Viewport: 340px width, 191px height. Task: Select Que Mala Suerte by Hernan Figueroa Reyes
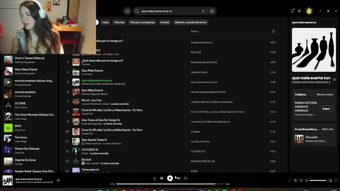[174, 92]
